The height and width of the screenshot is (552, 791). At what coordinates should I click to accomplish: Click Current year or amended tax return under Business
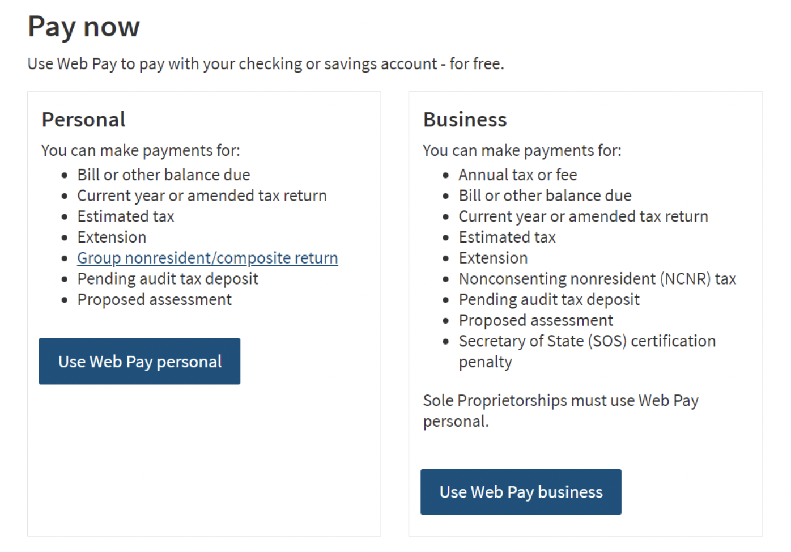click(584, 216)
